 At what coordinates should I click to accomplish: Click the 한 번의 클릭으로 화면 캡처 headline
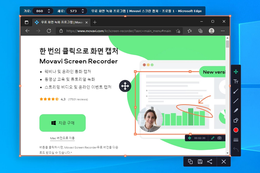coord(79,51)
